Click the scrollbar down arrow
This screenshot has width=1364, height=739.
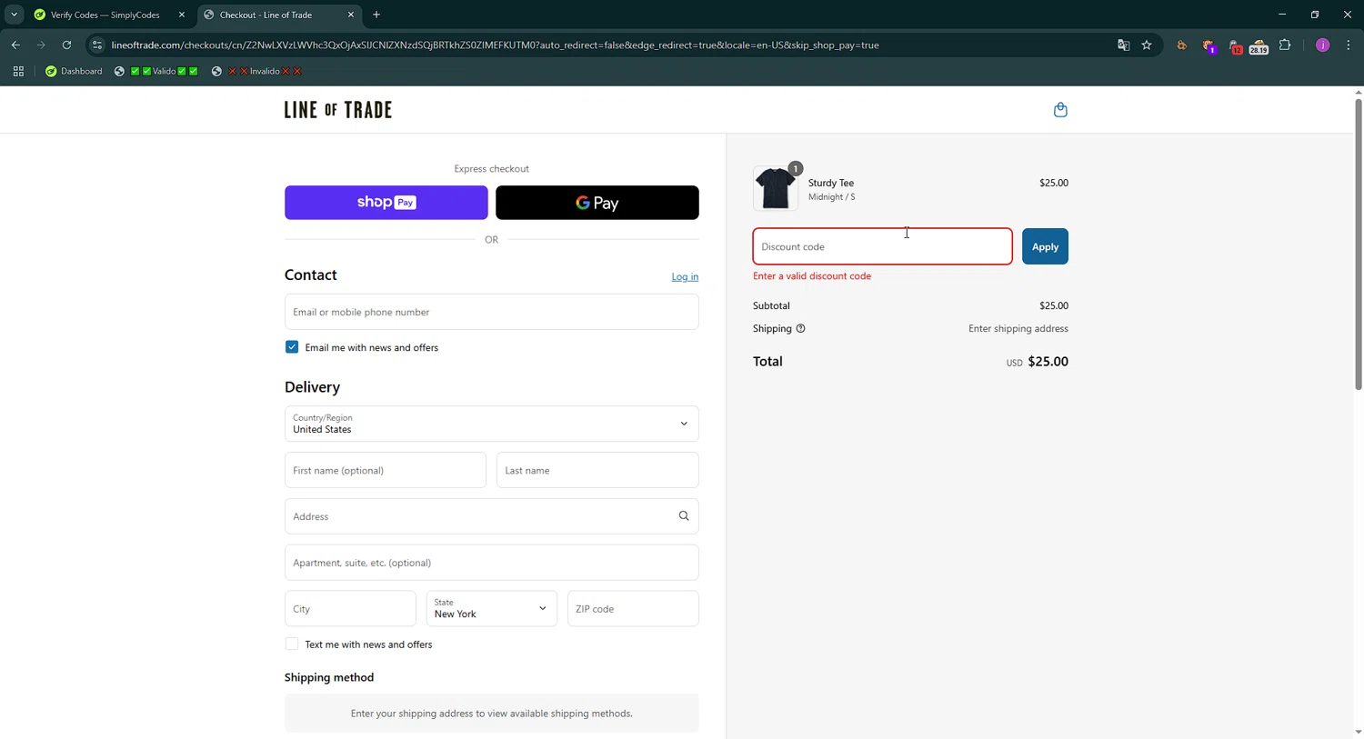click(1359, 733)
